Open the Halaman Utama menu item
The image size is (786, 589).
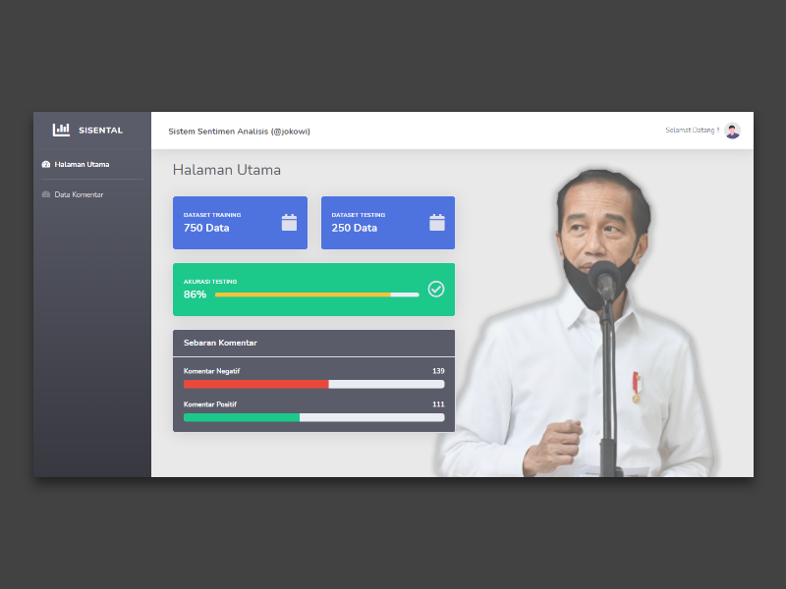click(x=92, y=164)
